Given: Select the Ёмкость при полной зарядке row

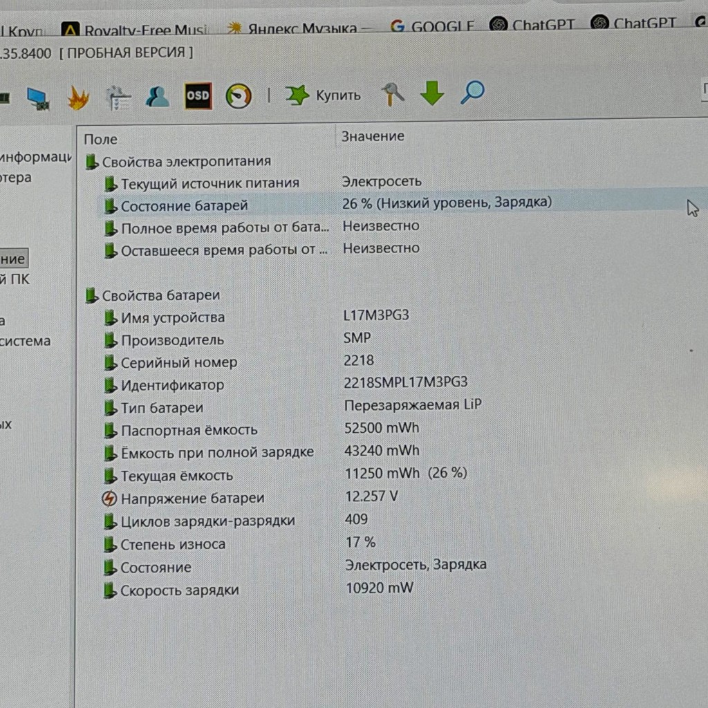Looking at the screenshot, I should tap(262, 451).
